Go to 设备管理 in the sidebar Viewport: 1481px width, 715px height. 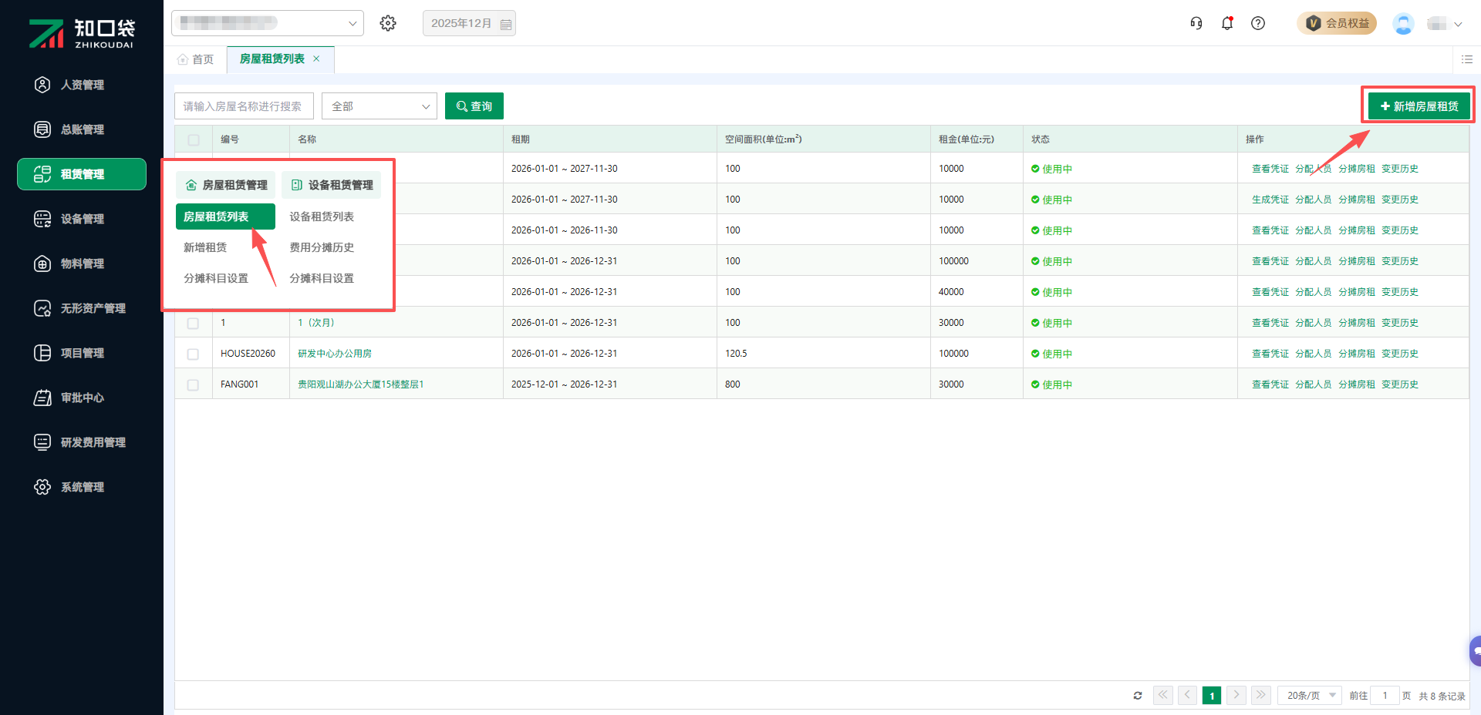point(82,219)
